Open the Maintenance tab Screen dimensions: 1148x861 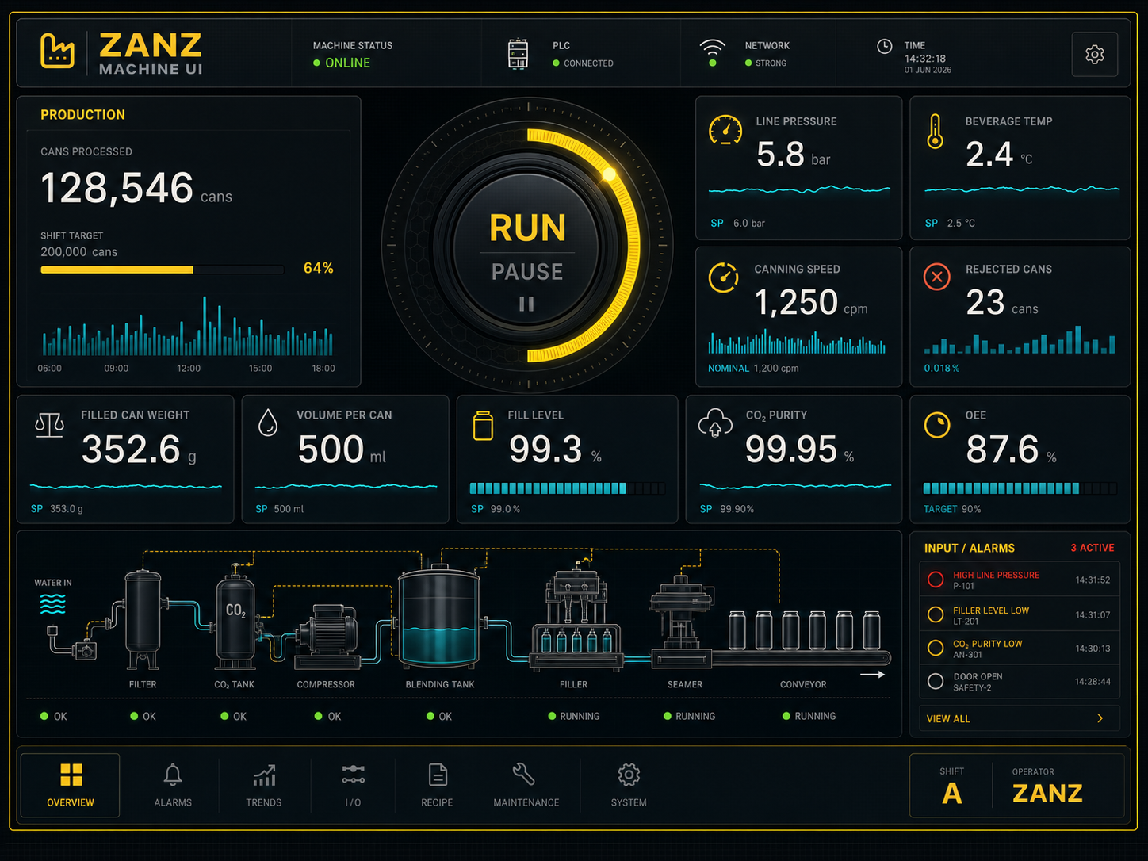click(x=526, y=785)
